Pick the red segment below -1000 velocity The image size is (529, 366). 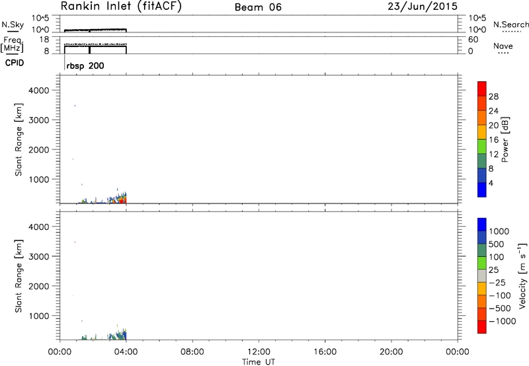[482, 327]
